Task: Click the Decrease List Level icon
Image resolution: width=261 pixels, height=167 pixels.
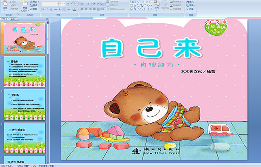Action: [x=94, y=4]
